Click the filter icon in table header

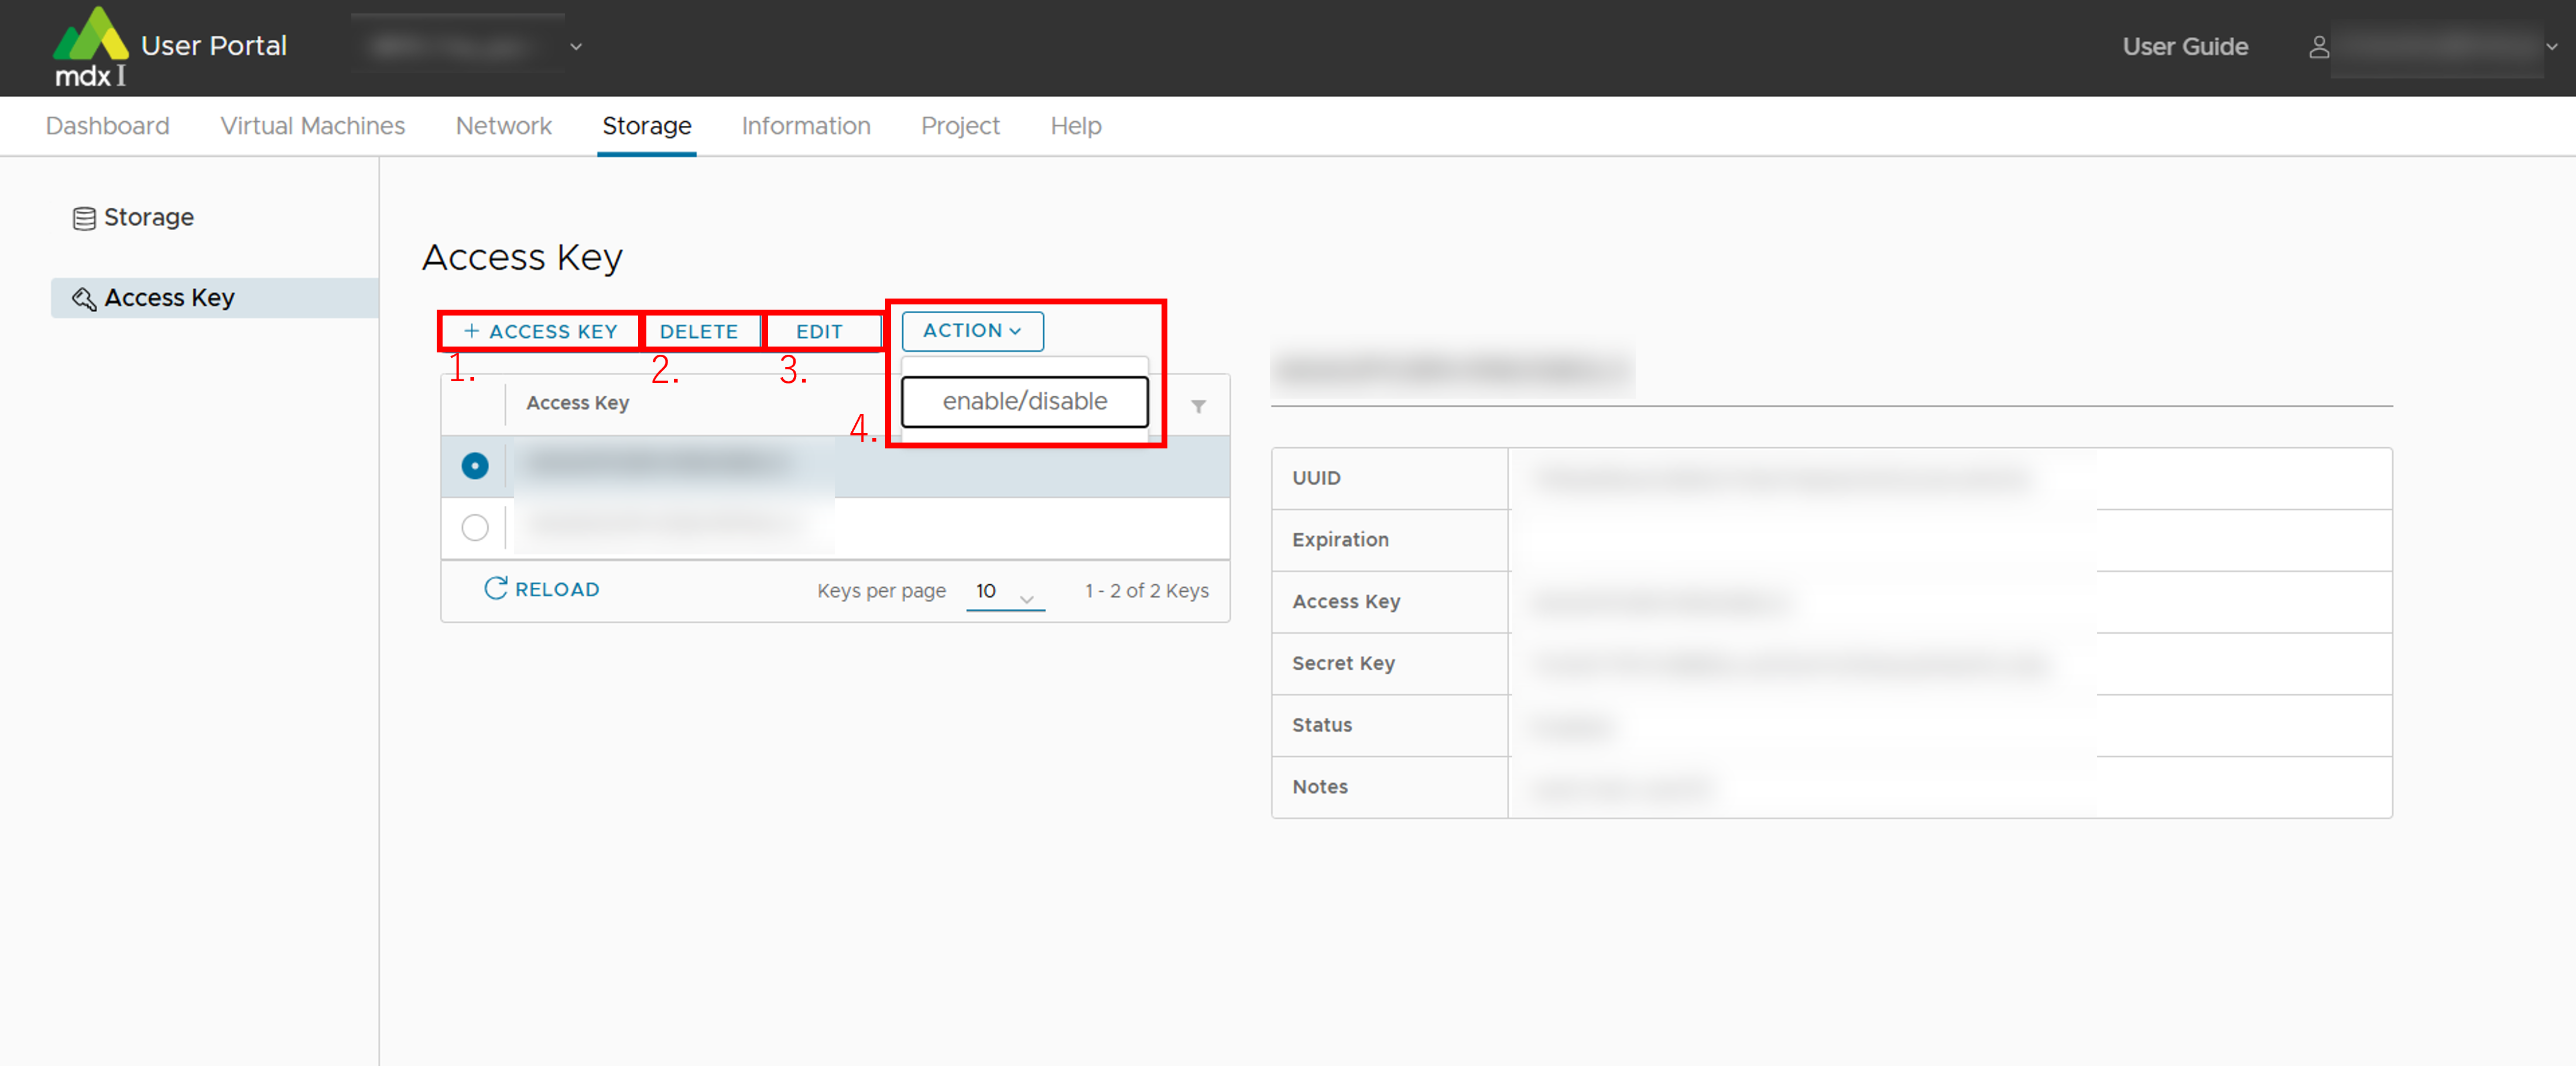[x=1198, y=406]
